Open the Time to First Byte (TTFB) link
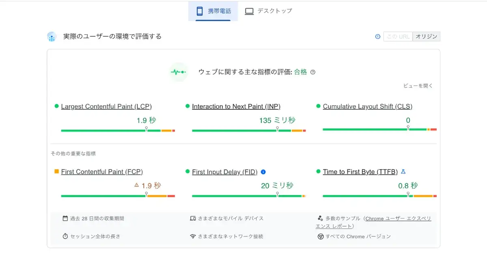487x255 pixels. tap(360, 172)
